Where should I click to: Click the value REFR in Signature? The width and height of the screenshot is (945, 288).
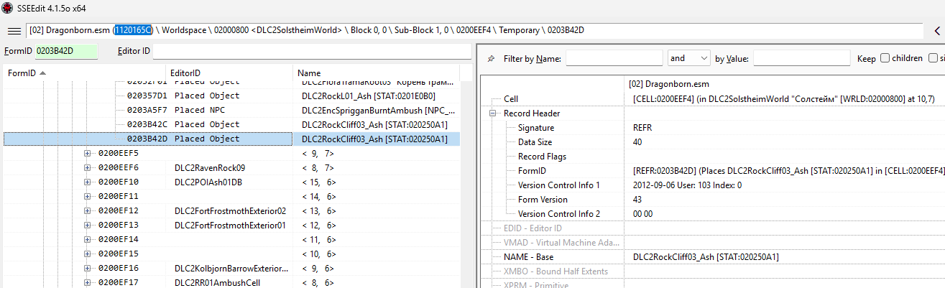(642, 128)
